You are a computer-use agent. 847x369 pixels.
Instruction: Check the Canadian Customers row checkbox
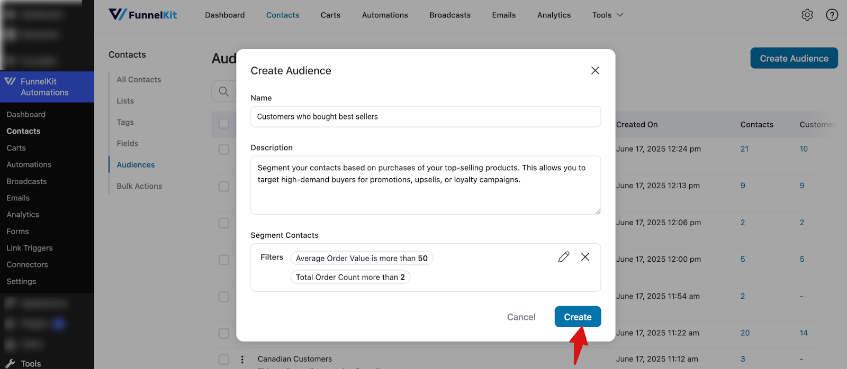[224, 359]
